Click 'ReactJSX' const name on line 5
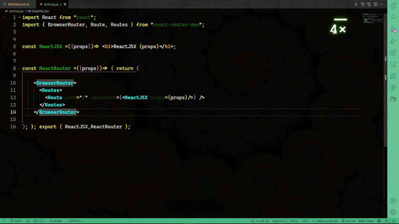 (x=51, y=47)
